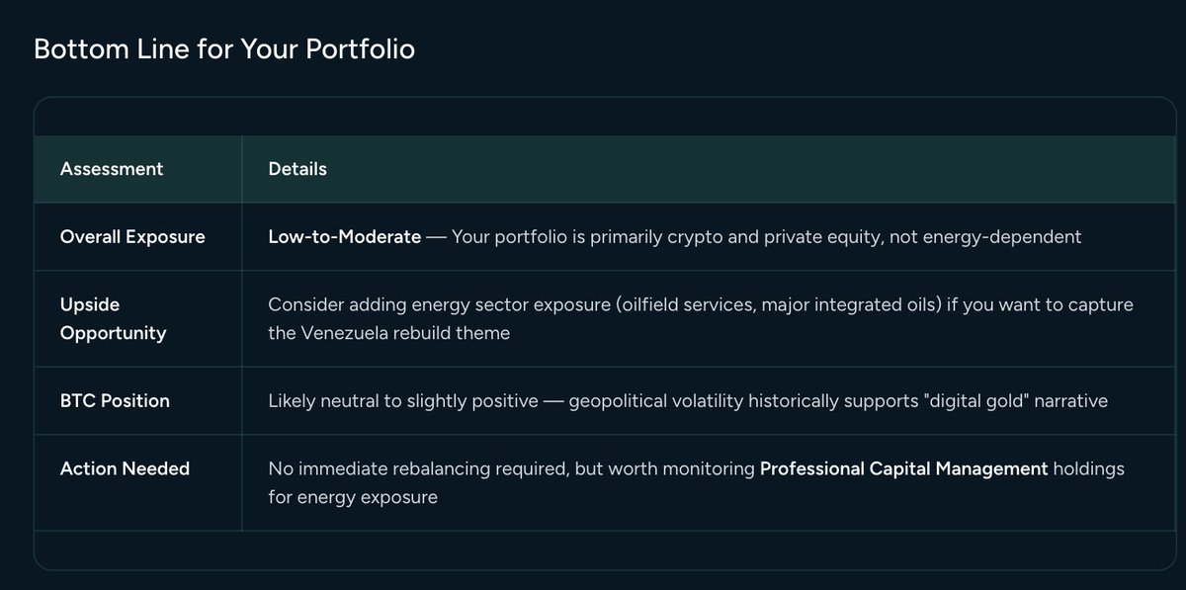Image resolution: width=1186 pixels, height=590 pixels.
Task: Click the Upside Opportunity row label
Action: tap(113, 318)
